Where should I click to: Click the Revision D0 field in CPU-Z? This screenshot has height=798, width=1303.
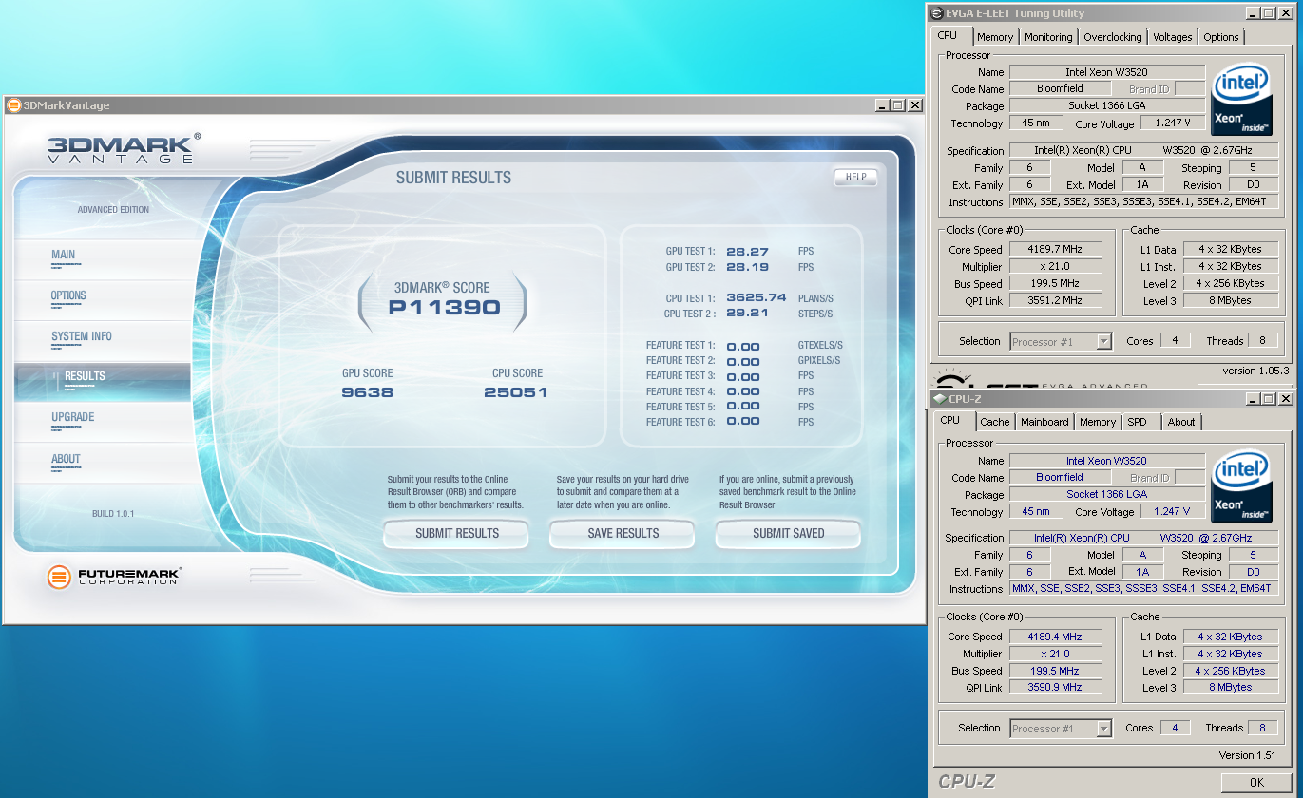pos(1254,572)
